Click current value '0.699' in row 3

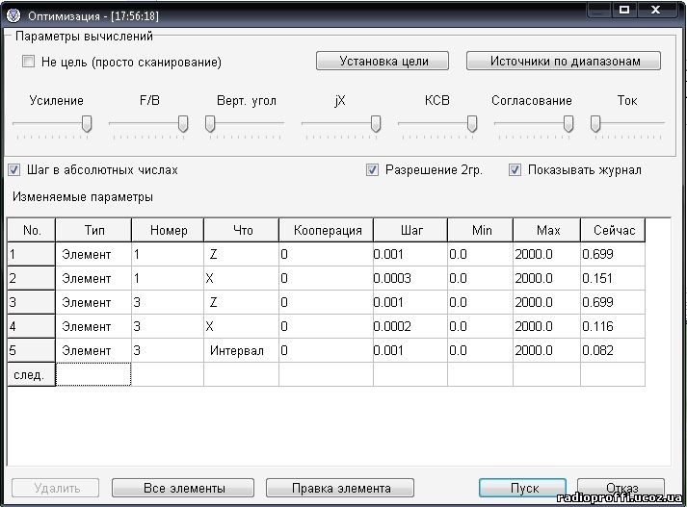(x=613, y=302)
